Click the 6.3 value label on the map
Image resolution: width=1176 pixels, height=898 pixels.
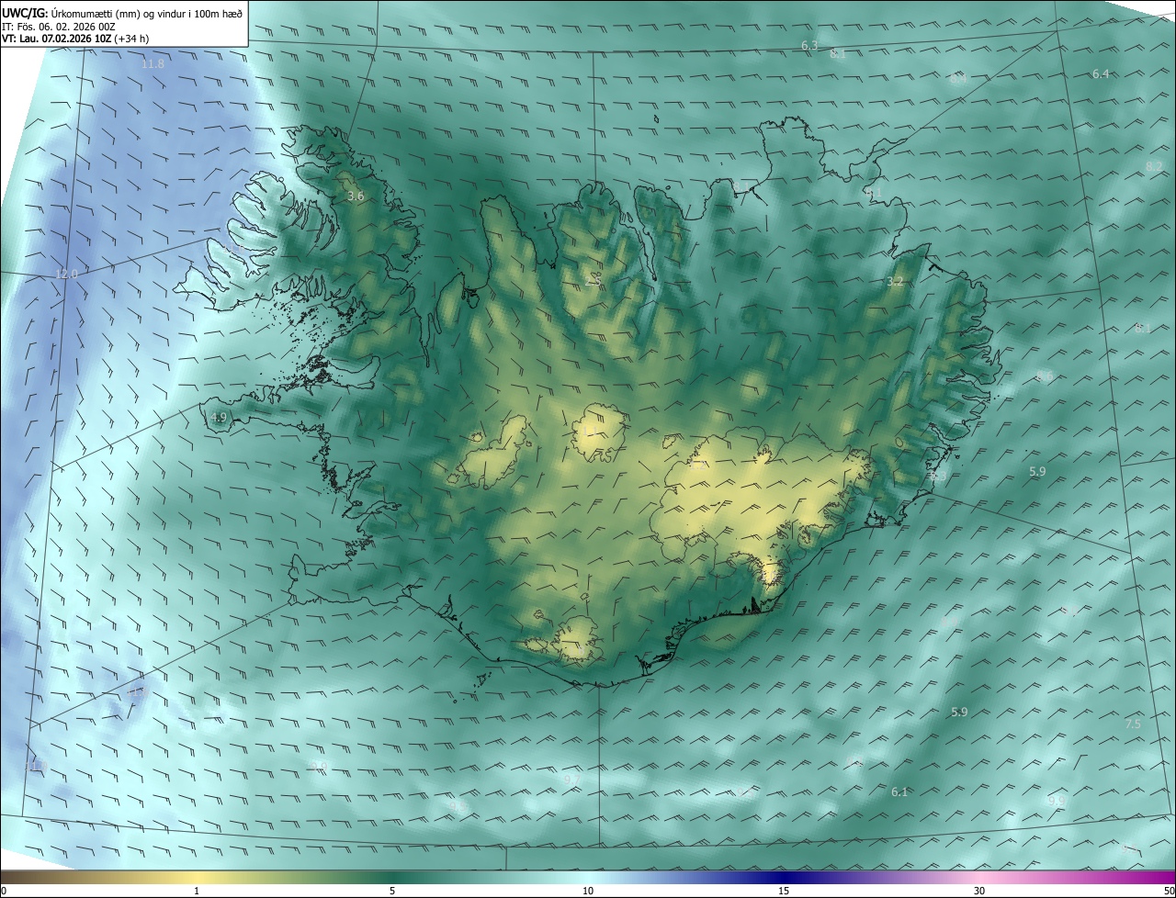click(809, 45)
